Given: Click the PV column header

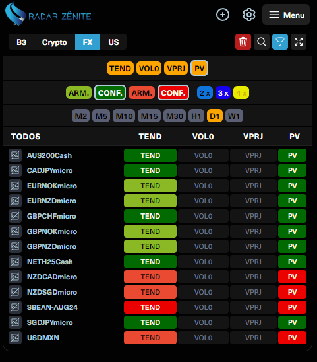Looking at the screenshot, I should [295, 137].
